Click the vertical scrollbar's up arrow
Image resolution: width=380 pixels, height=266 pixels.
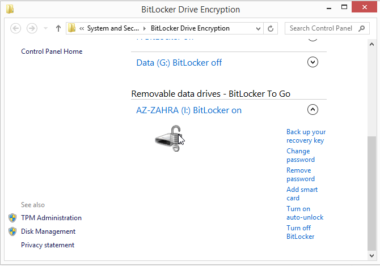[373, 44]
